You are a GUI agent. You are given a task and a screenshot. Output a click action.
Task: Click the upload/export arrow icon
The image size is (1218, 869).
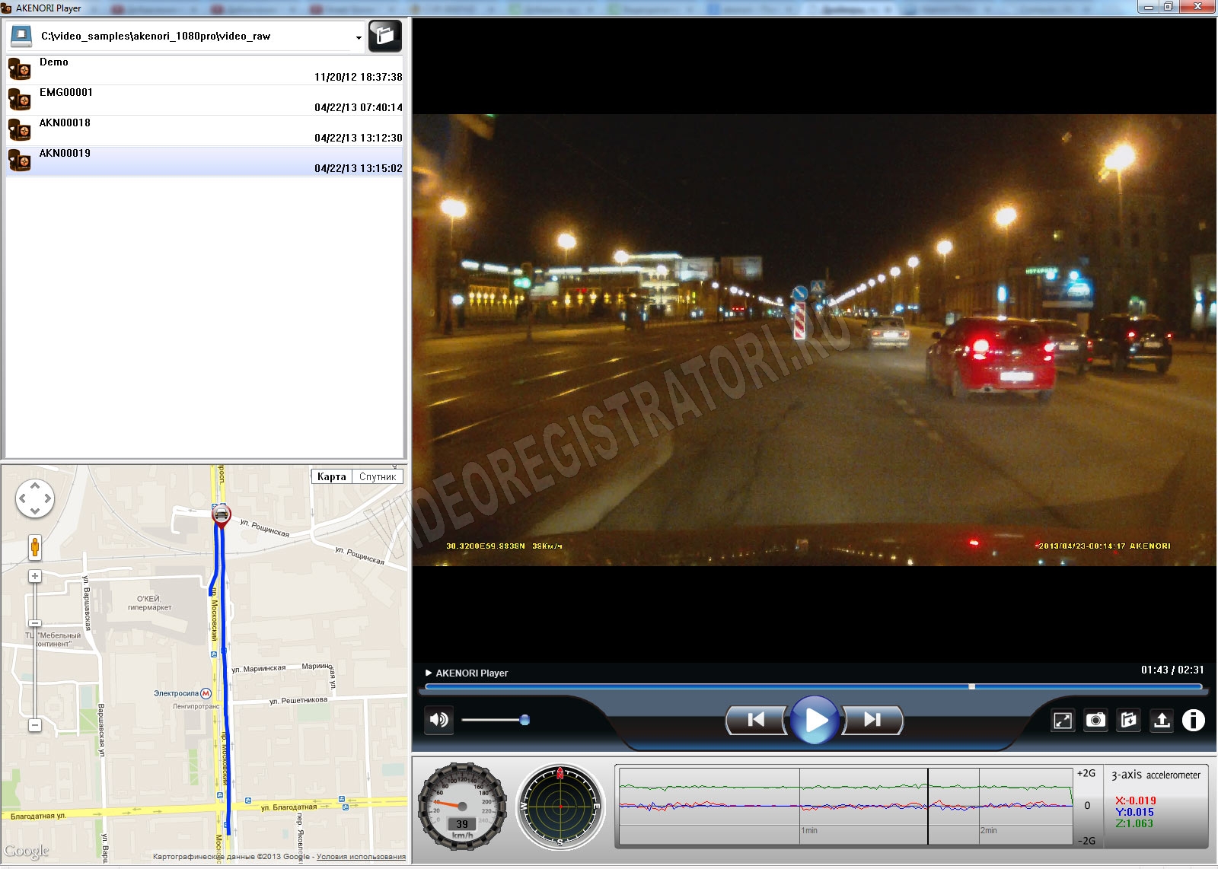(x=1162, y=720)
